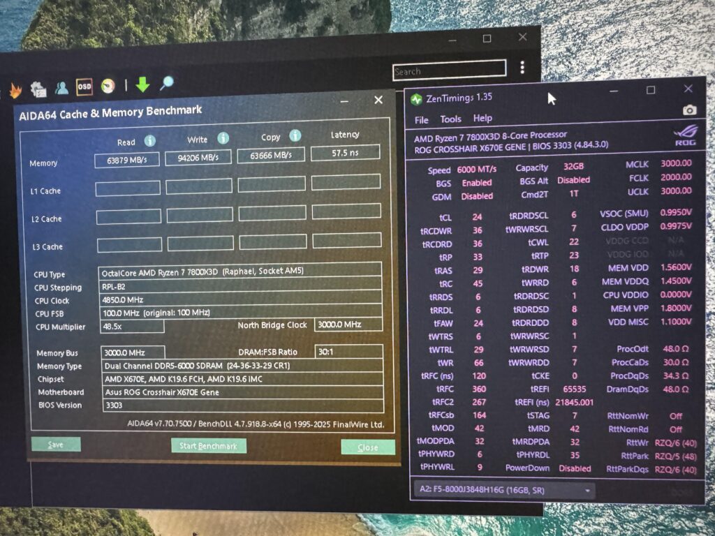This screenshot has height=536, width=715.
Task: Click into the AIDA64 Search field
Action: (x=449, y=70)
